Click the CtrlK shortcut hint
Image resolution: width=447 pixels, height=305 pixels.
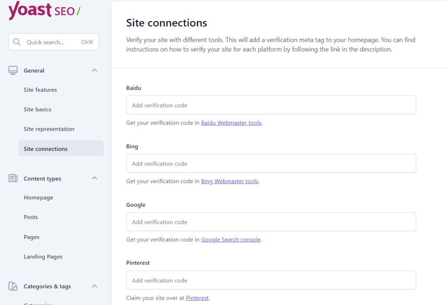tap(87, 42)
